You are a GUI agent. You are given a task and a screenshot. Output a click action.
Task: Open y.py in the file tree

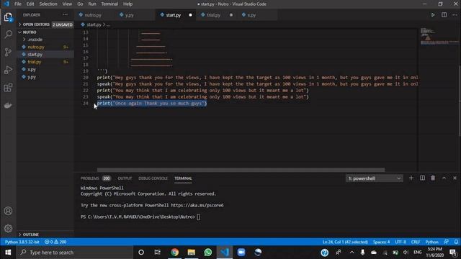(x=32, y=77)
